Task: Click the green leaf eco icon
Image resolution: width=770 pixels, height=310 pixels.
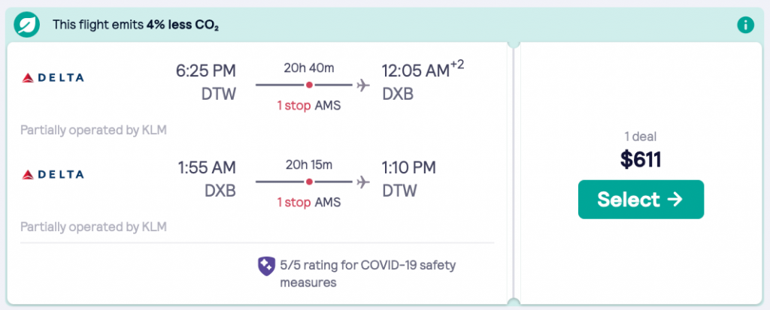Action: pos(26,25)
